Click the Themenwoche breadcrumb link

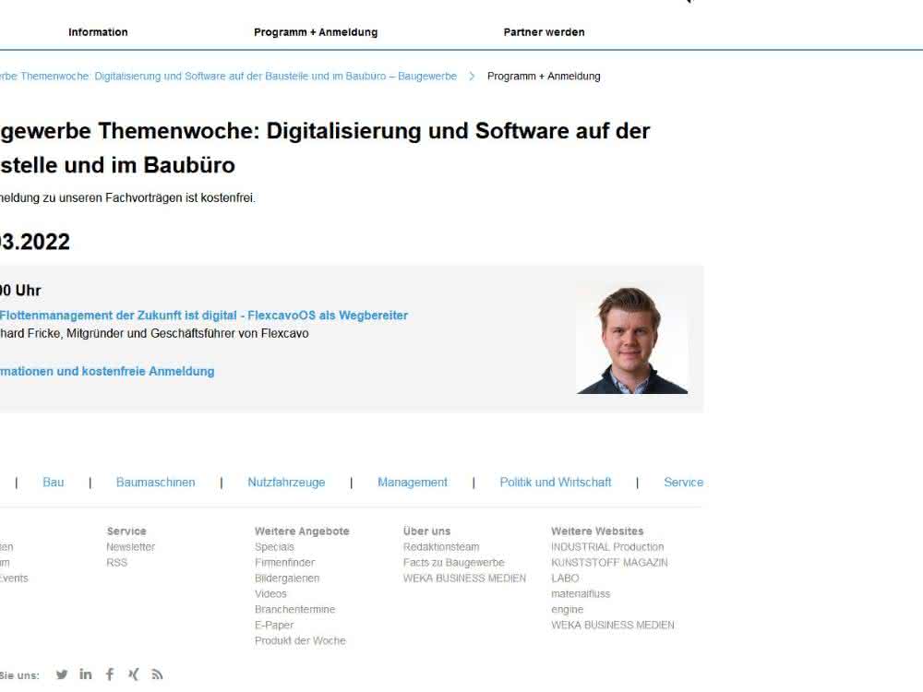point(228,77)
